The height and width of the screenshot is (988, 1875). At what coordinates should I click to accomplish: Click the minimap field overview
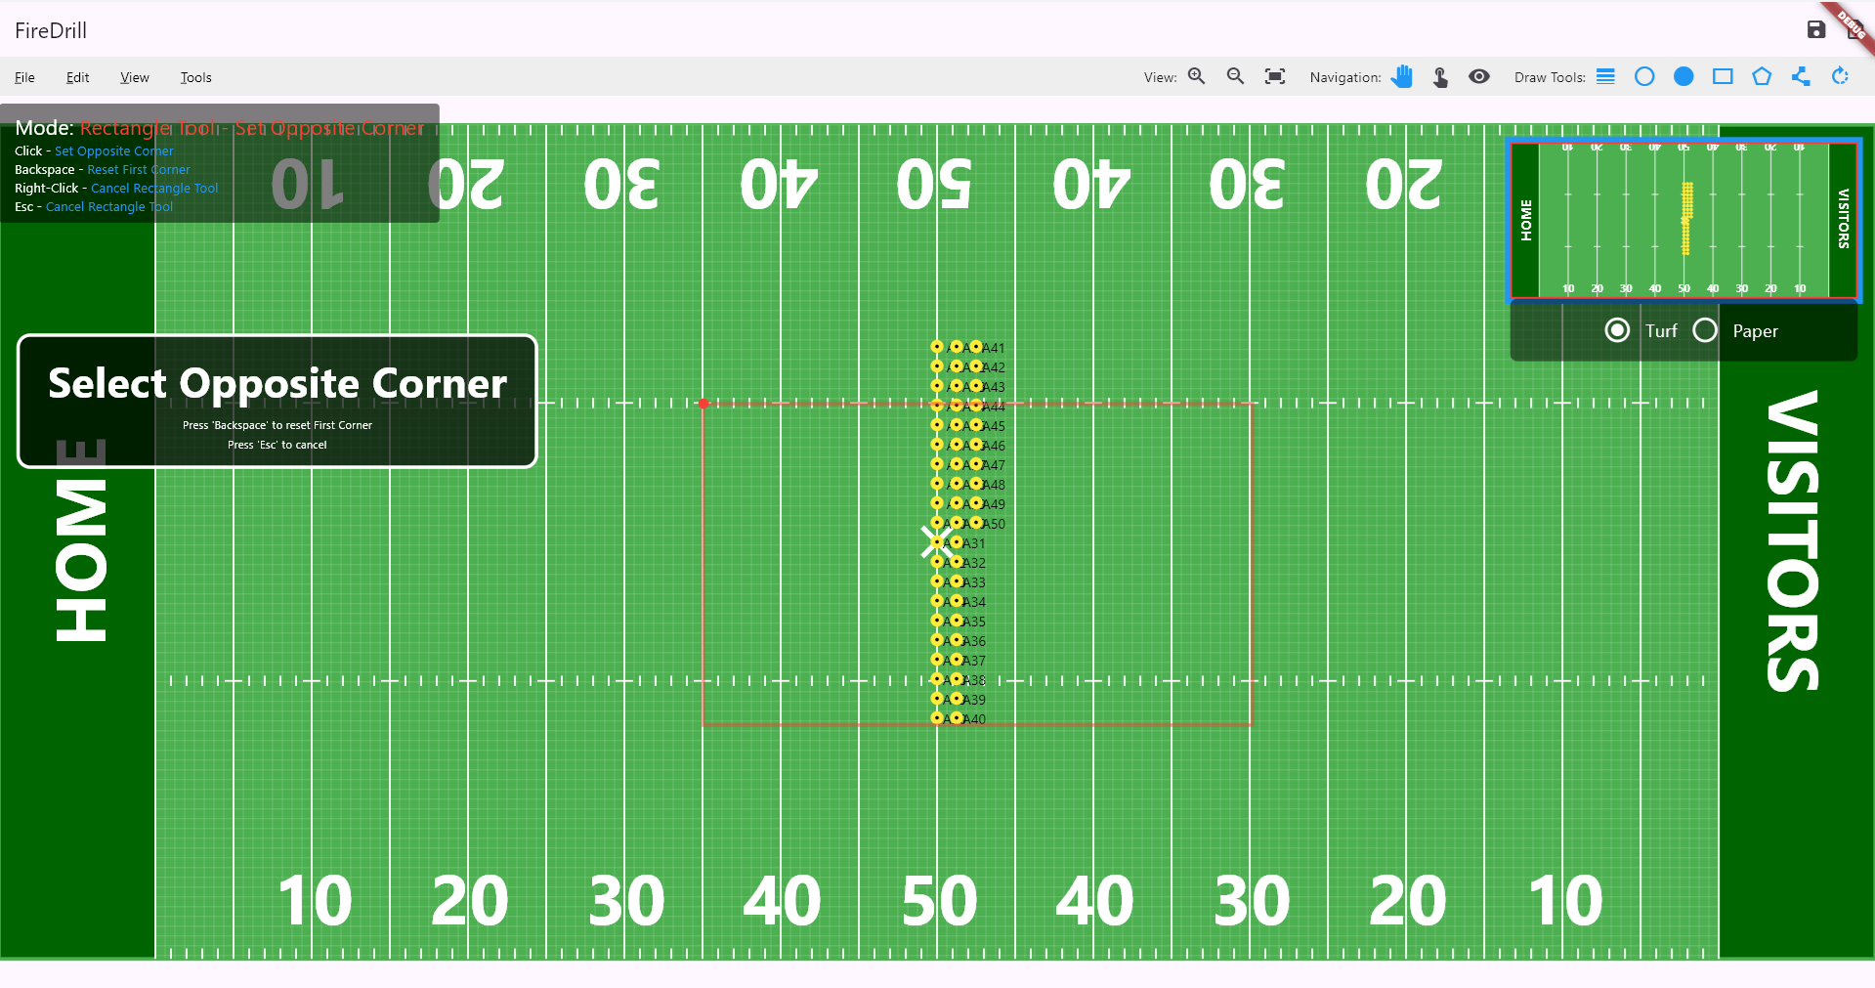click(x=1683, y=220)
